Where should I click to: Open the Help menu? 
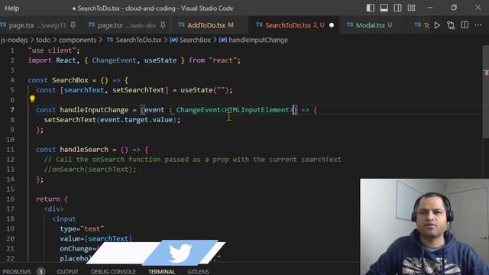coord(12,8)
